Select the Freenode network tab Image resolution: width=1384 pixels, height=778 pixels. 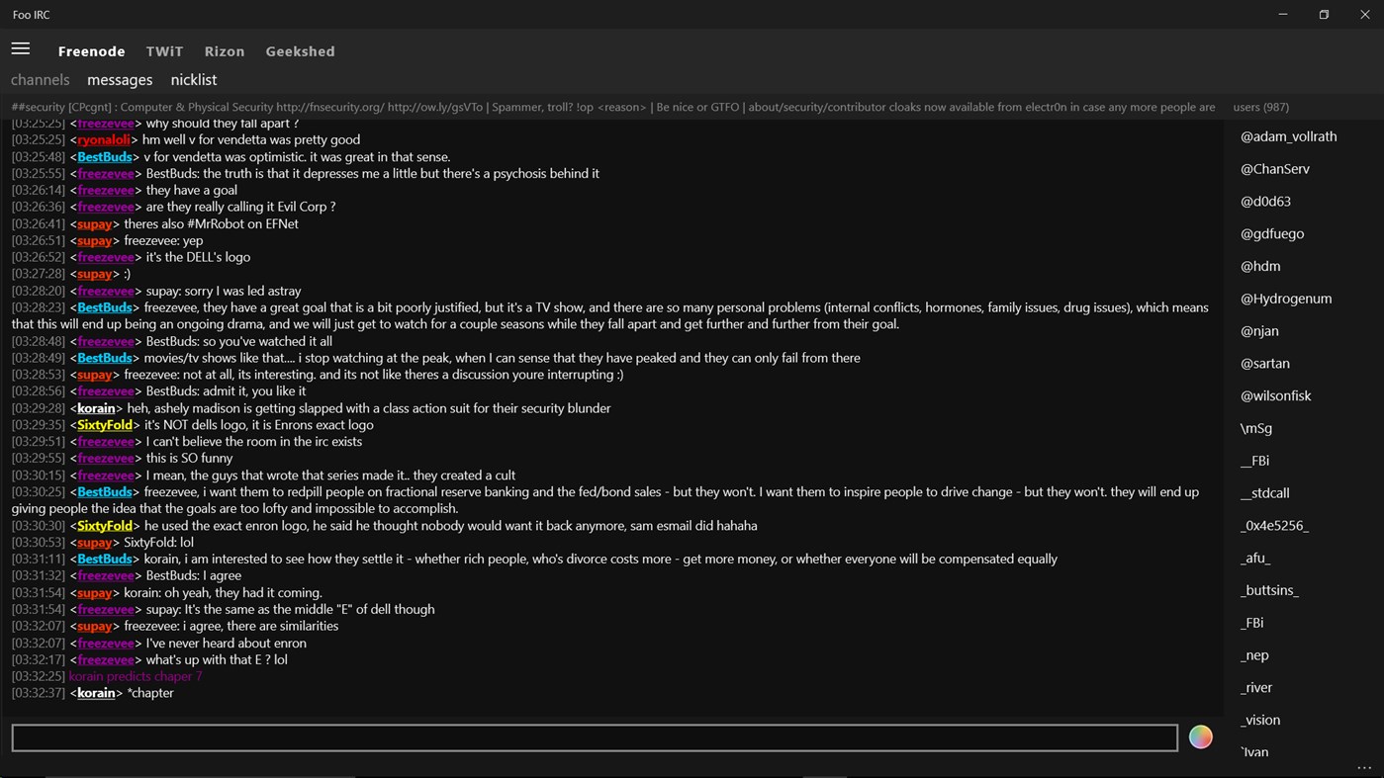91,50
